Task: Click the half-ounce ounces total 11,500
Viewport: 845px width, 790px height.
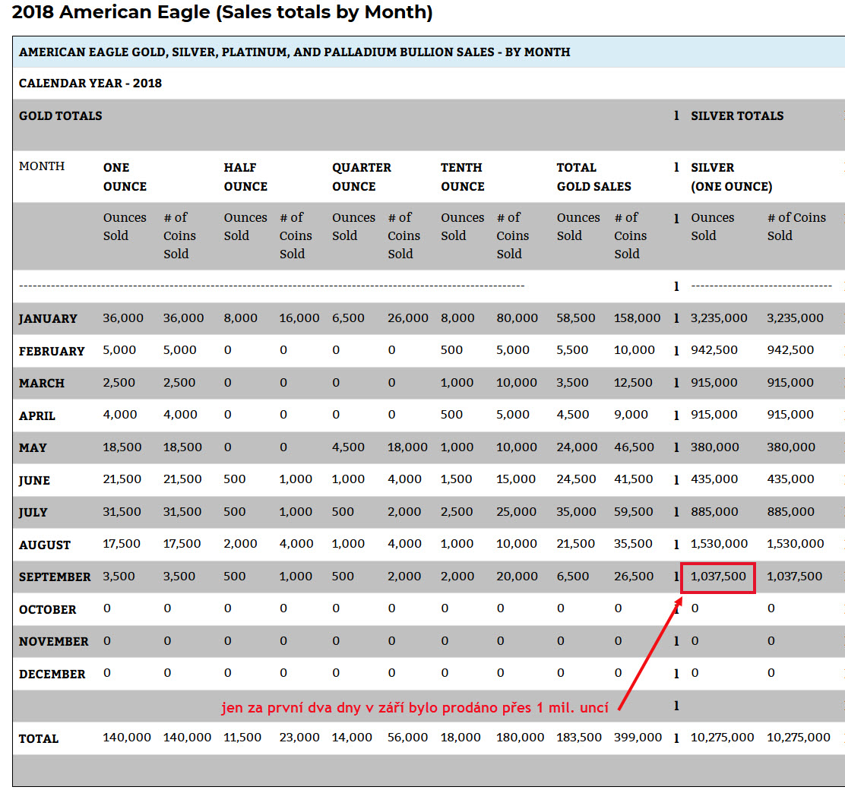Action: point(242,737)
